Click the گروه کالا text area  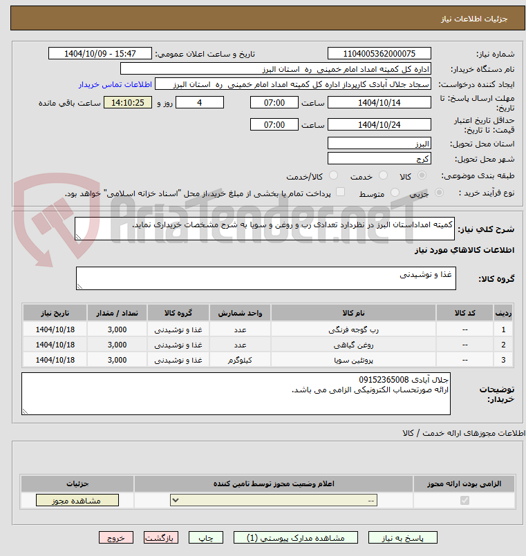pos(266,278)
